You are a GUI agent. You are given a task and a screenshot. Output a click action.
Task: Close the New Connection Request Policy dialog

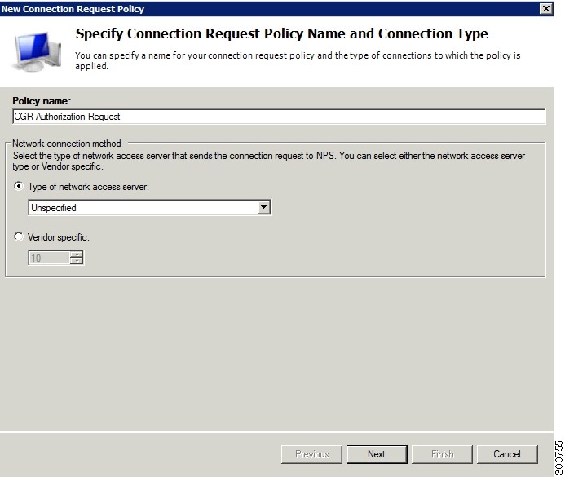546,9
